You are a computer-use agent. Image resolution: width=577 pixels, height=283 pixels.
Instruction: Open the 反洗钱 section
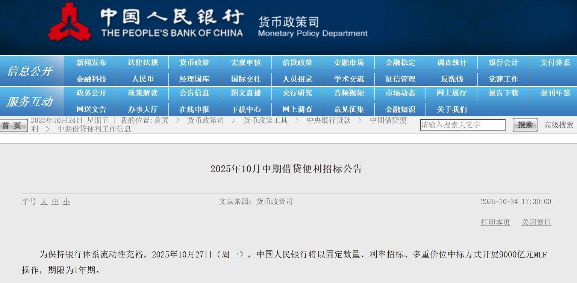(x=451, y=79)
